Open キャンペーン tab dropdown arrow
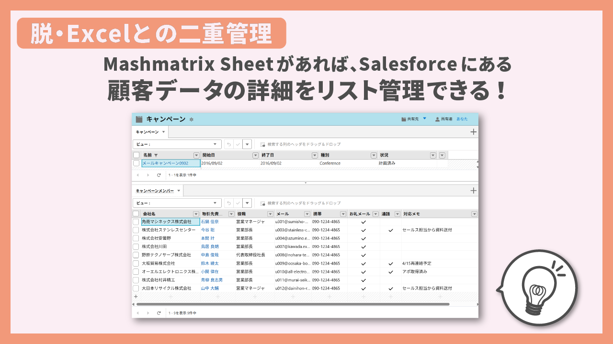613x344 pixels. [x=163, y=132]
